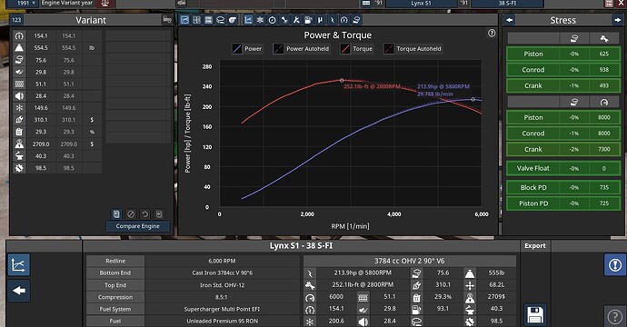Click the peak torque marker on the chart
This screenshot has width=627, height=327.
(x=342, y=80)
